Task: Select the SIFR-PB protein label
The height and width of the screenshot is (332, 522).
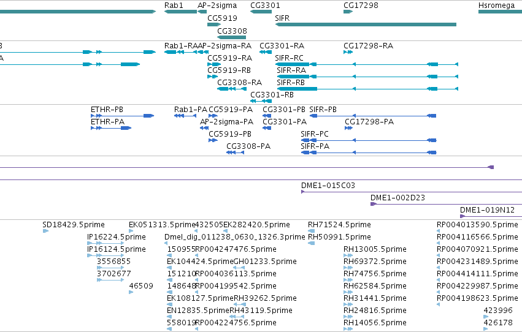Action: tap(323, 110)
